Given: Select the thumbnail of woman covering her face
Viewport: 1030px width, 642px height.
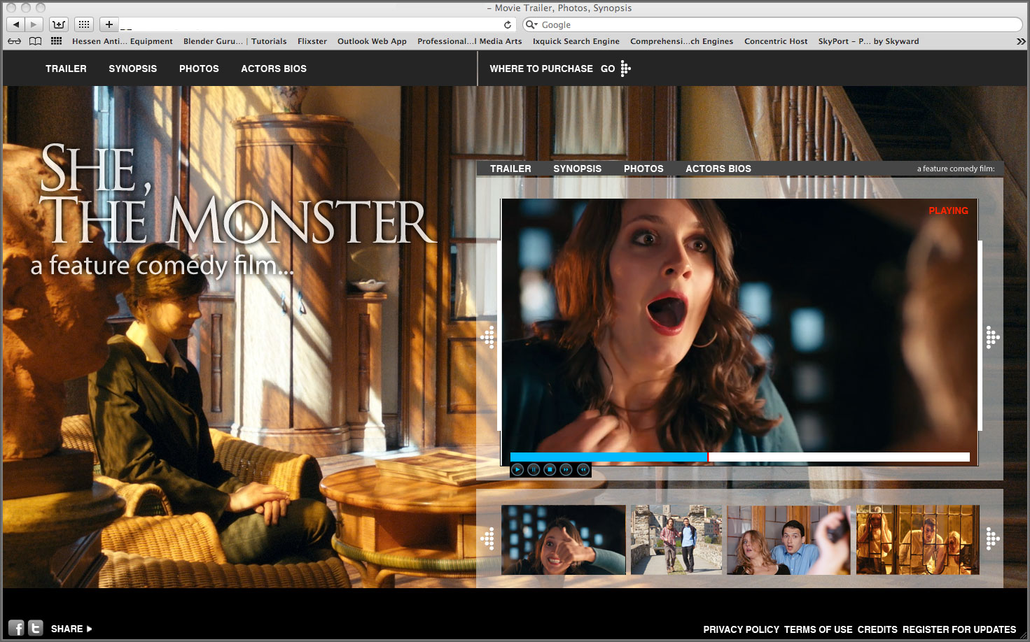Looking at the screenshot, I should pyautogui.click(x=564, y=540).
